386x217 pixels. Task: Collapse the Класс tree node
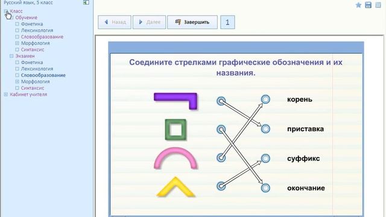pyautogui.click(x=6, y=11)
